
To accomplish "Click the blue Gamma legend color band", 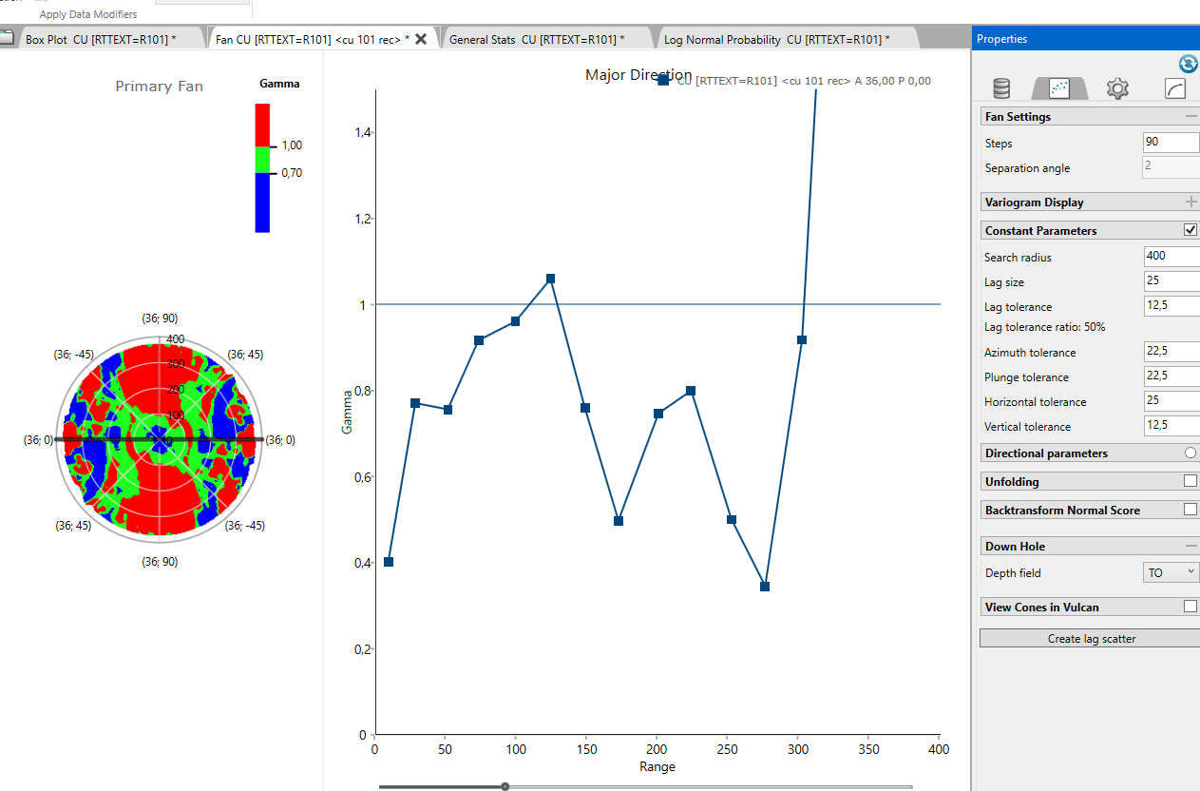I will pos(262,203).
